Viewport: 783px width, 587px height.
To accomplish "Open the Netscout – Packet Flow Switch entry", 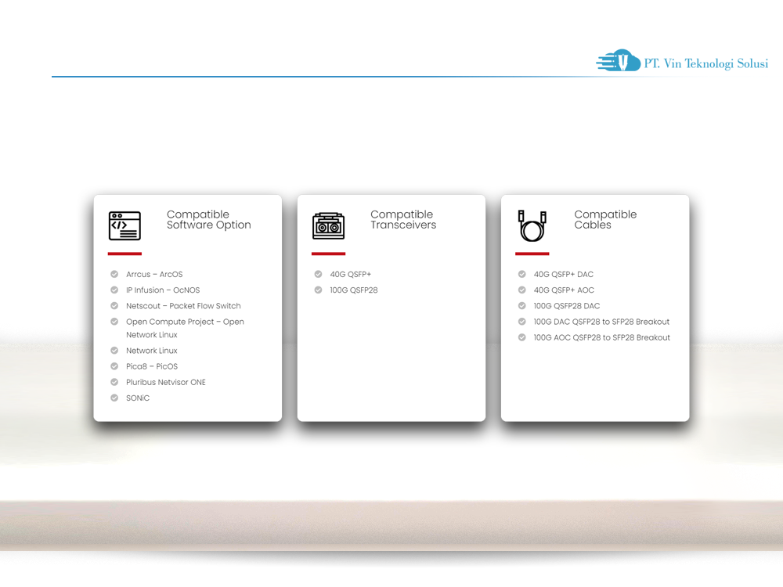I will (183, 305).
